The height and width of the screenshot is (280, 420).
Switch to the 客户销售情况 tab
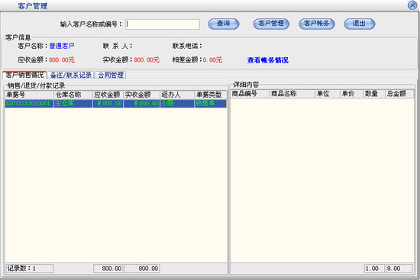click(24, 75)
